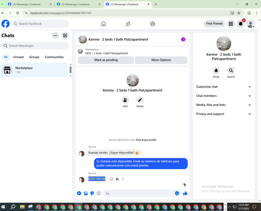
Task: Show hidden system tray icons
Action: (x=230, y=207)
